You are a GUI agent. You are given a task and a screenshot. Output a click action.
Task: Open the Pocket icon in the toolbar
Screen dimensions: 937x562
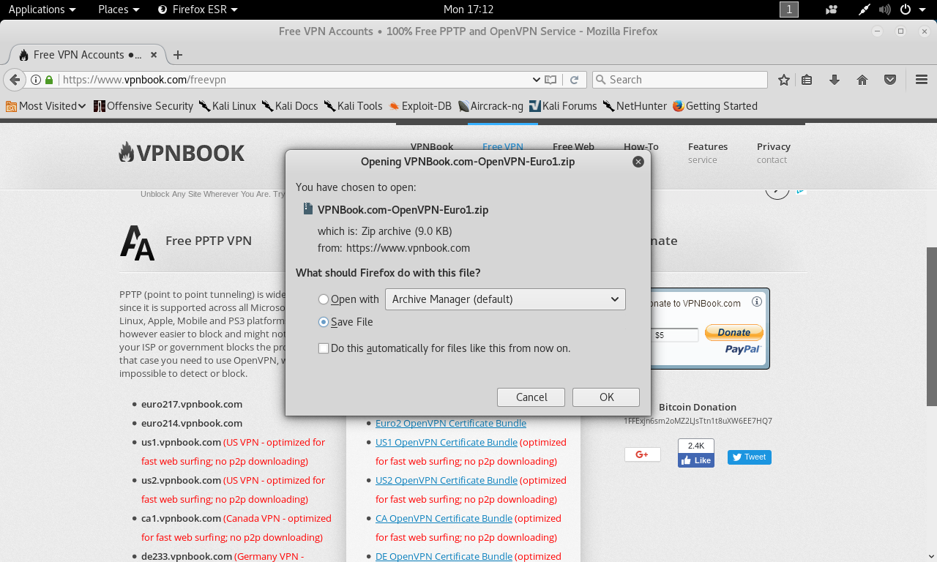pyautogui.click(x=890, y=80)
